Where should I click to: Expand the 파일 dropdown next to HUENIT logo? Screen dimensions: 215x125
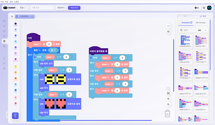click(23, 8)
